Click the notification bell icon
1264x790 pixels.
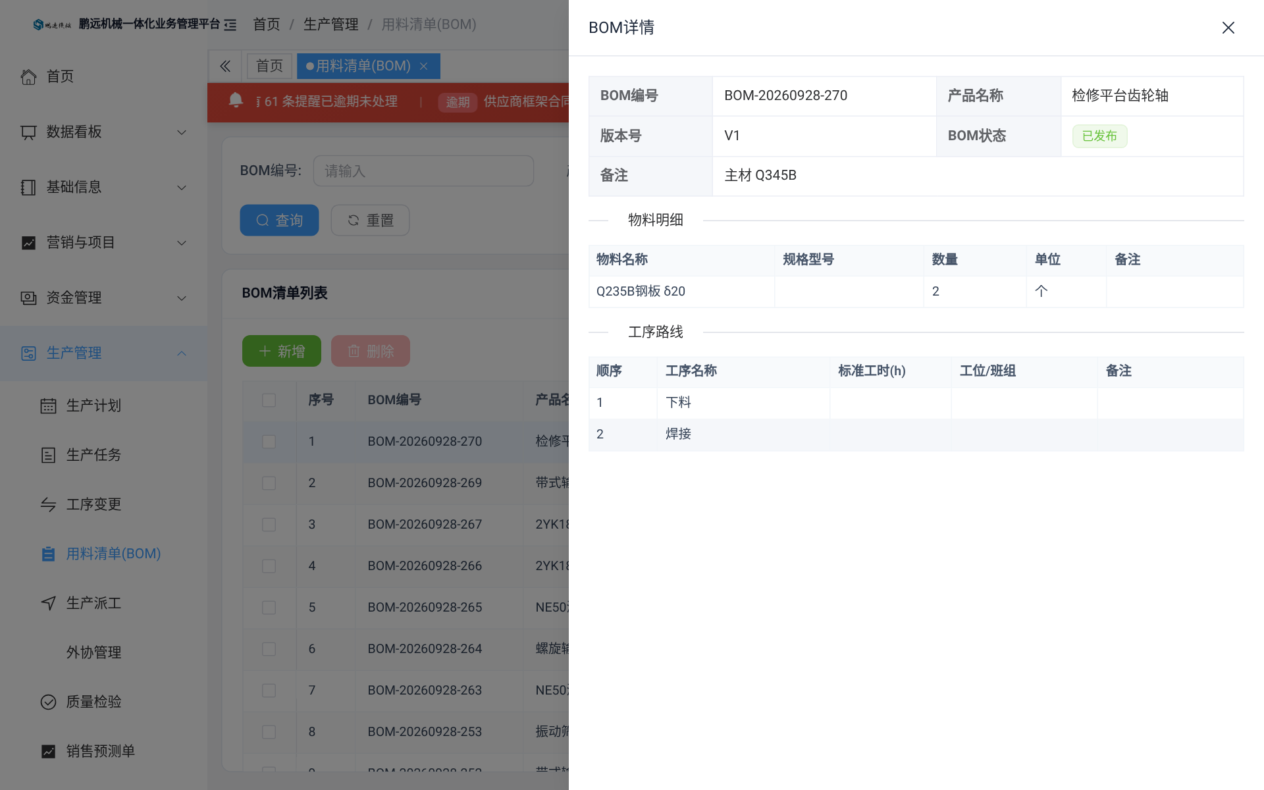pos(236,100)
